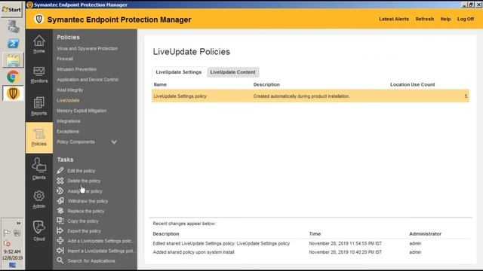Click the Withdraw the policy icon
The image size is (483, 271).
tap(60, 201)
